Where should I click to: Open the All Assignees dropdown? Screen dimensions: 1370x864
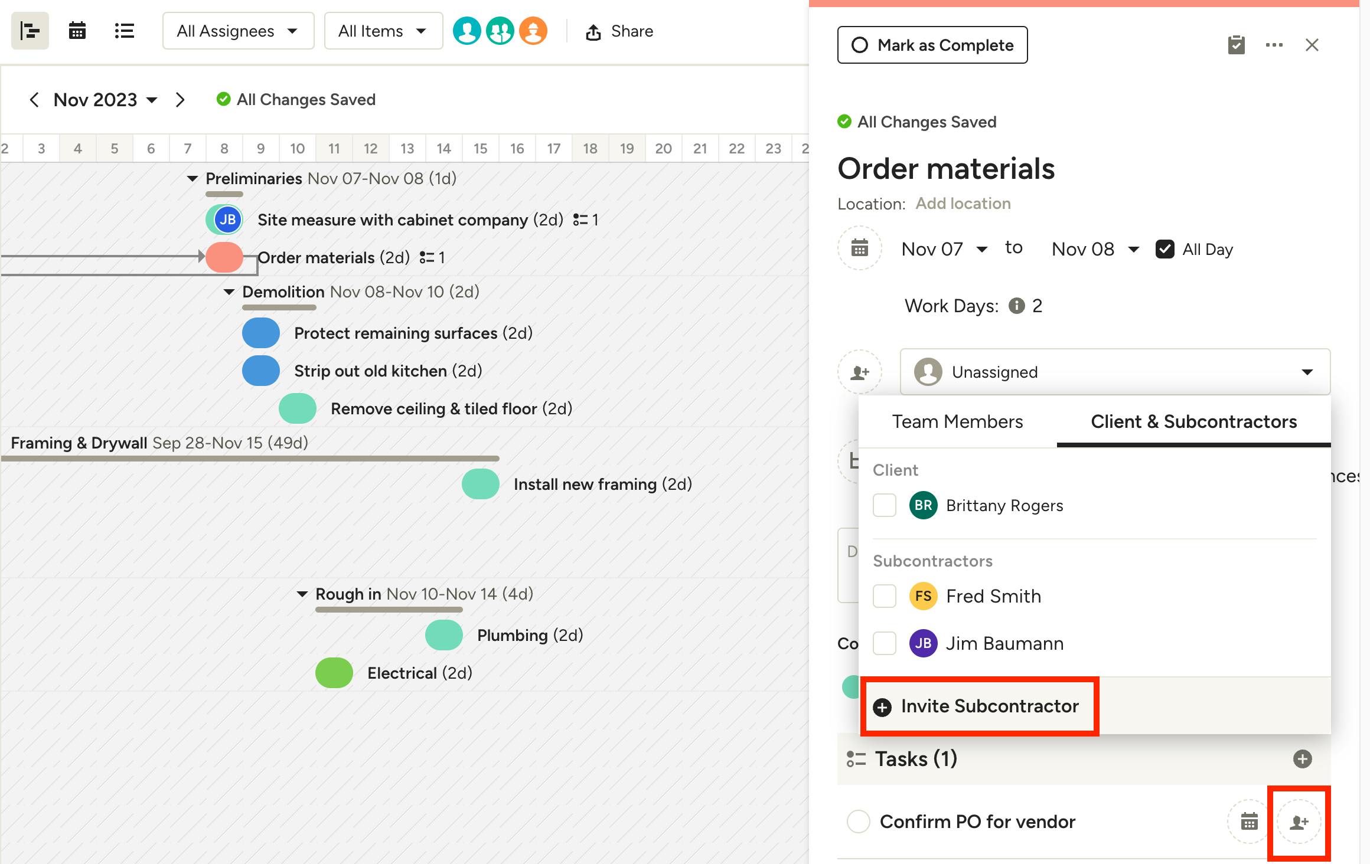238,31
